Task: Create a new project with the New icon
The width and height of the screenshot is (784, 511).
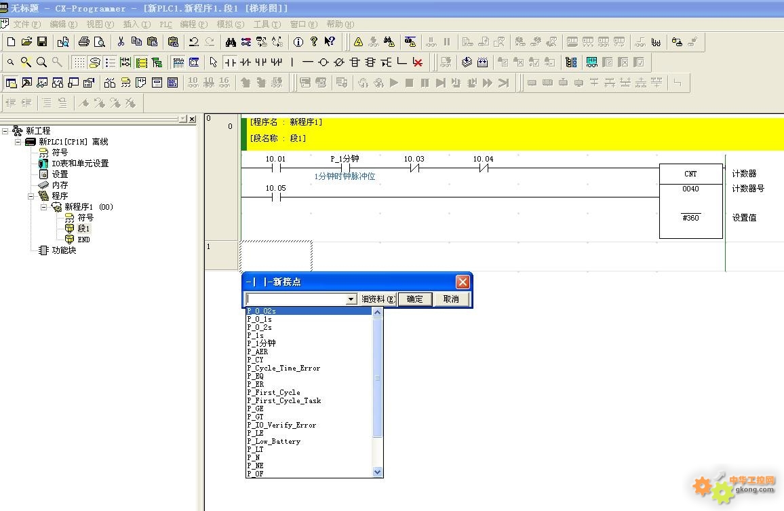Action: click(11, 41)
